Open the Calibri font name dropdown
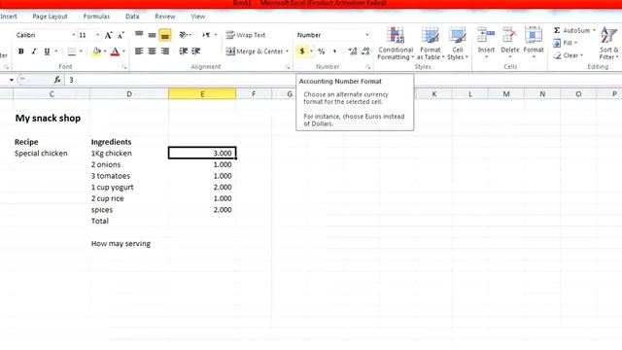Screen dimensions: 622x350 (x=74, y=35)
